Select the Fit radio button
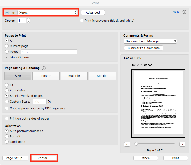This screenshot has width=191, height=165. pos(7,85)
